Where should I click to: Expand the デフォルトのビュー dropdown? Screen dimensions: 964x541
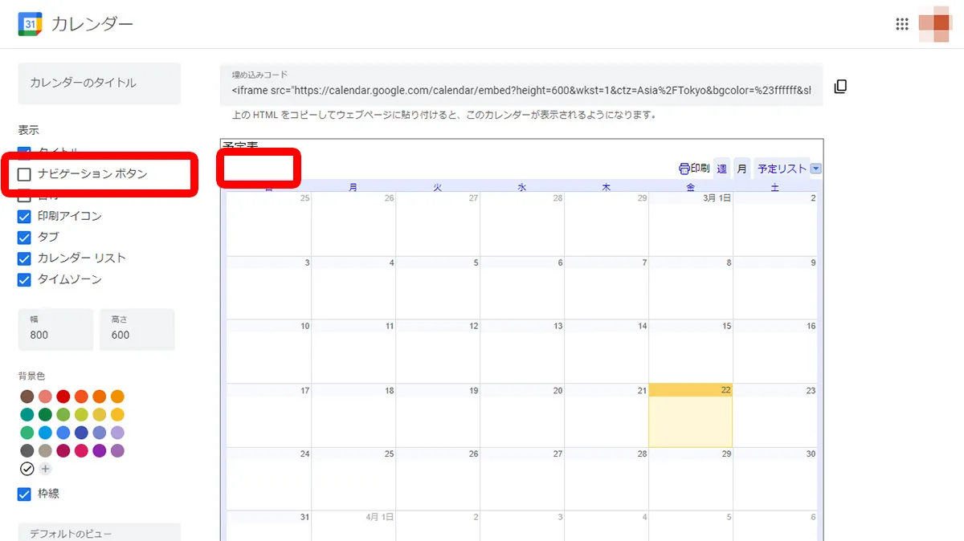[99, 533]
